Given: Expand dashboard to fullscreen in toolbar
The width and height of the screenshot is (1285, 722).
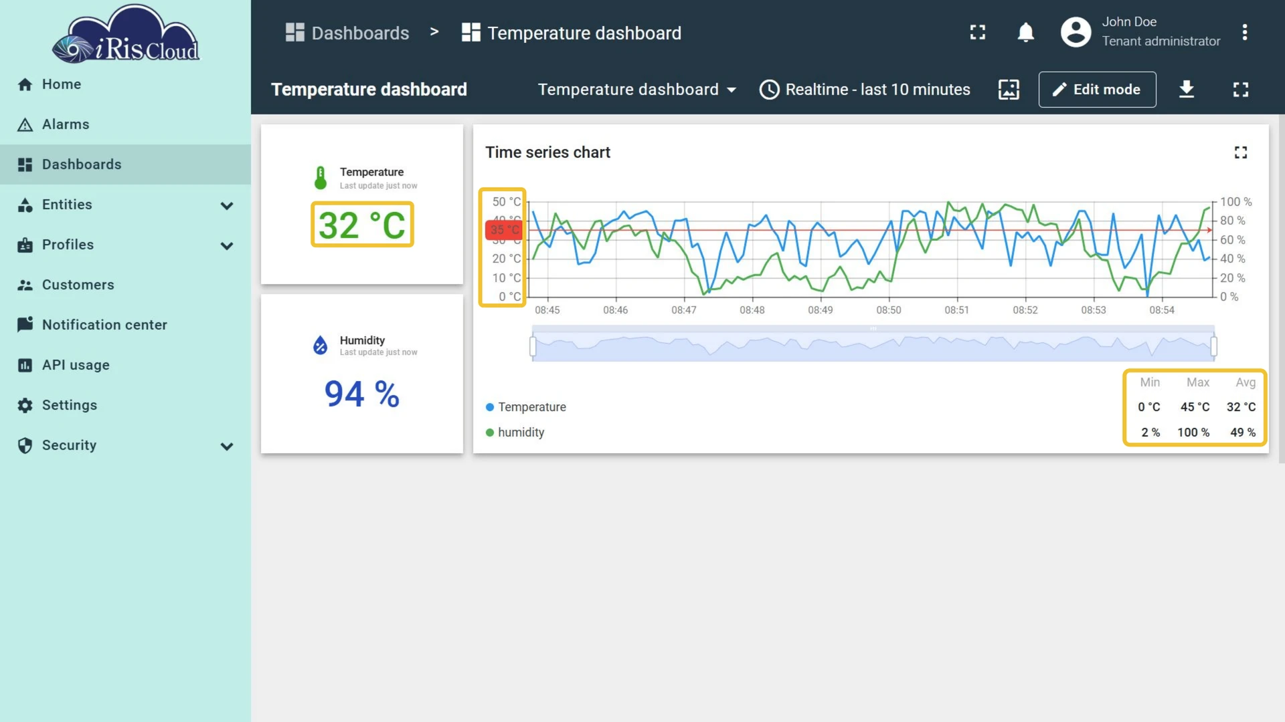Looking at the screenshot, I should pos(1241,90).
